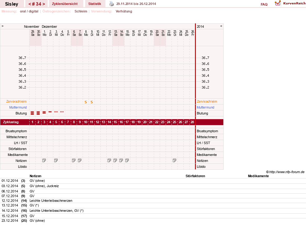Image resolution: width=306 pixels, height=238 pixels.
Task: Select cycle day 28 in Zyklustag row
Action: 192,122
